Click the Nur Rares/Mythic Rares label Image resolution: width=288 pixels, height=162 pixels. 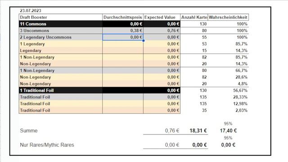tap(47, 145)
